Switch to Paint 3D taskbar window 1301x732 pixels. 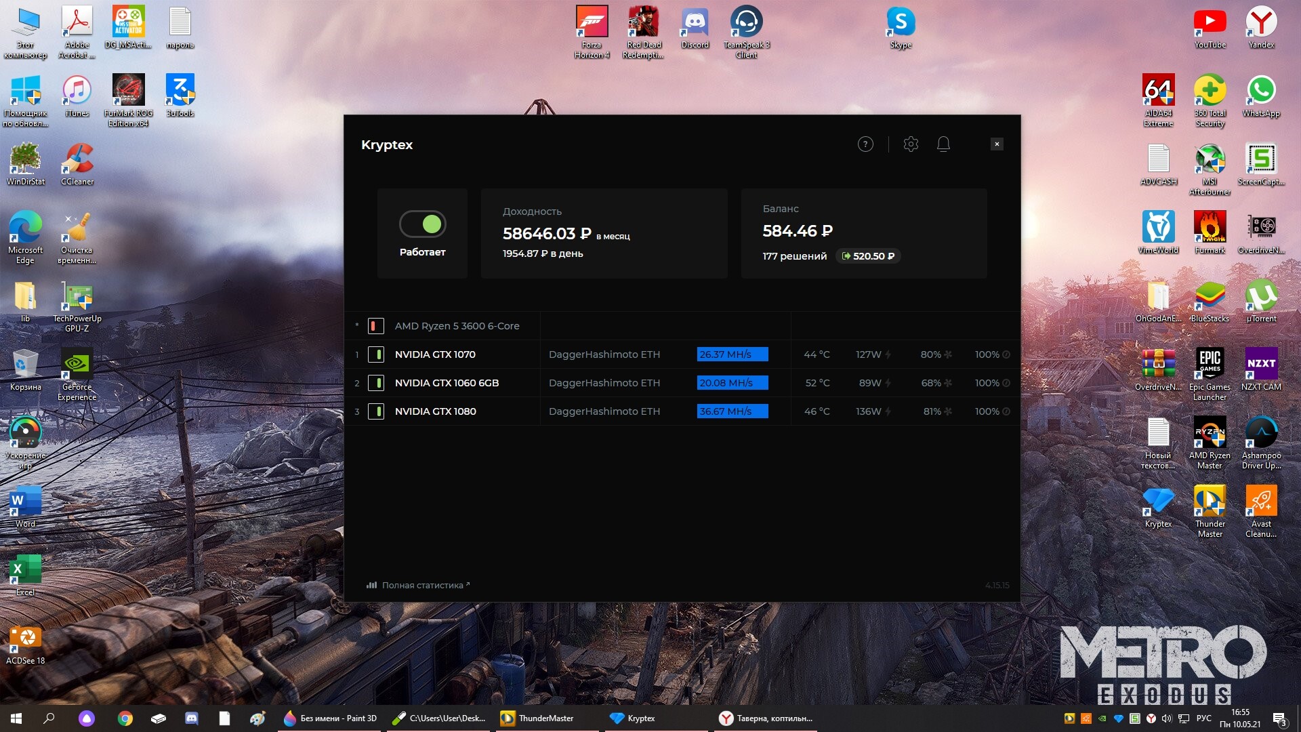[330, 718]
